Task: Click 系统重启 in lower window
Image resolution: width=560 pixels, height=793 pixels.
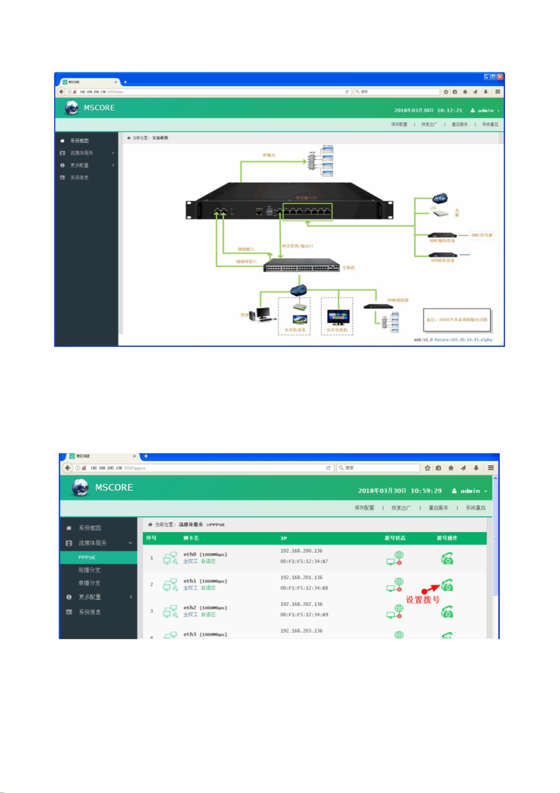Action: [x=476, y=508]
